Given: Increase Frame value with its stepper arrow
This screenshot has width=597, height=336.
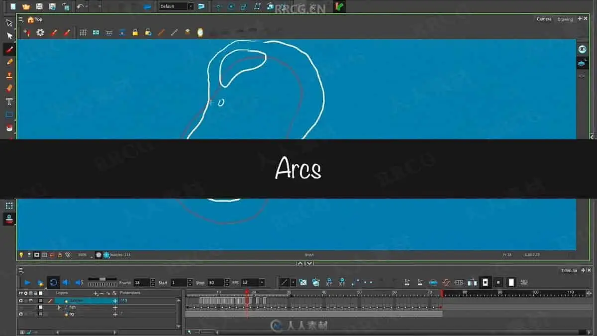Looking at the screenshot, I should [153, 280].
